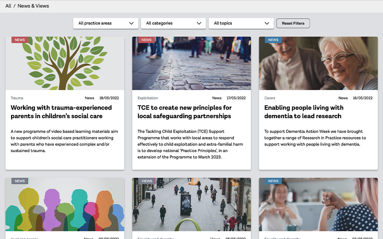The width and height of the screenshot is (383, 239).
Task: Select News & Views breadcrumb item
Action: pos(33,6)
